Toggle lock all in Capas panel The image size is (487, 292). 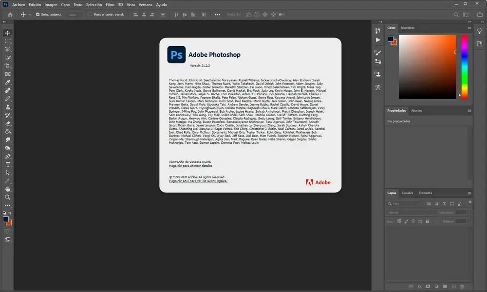(428, 222)
